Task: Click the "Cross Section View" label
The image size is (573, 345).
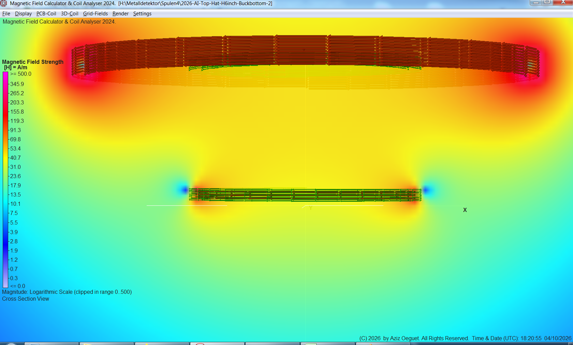Action: point(26,299)
